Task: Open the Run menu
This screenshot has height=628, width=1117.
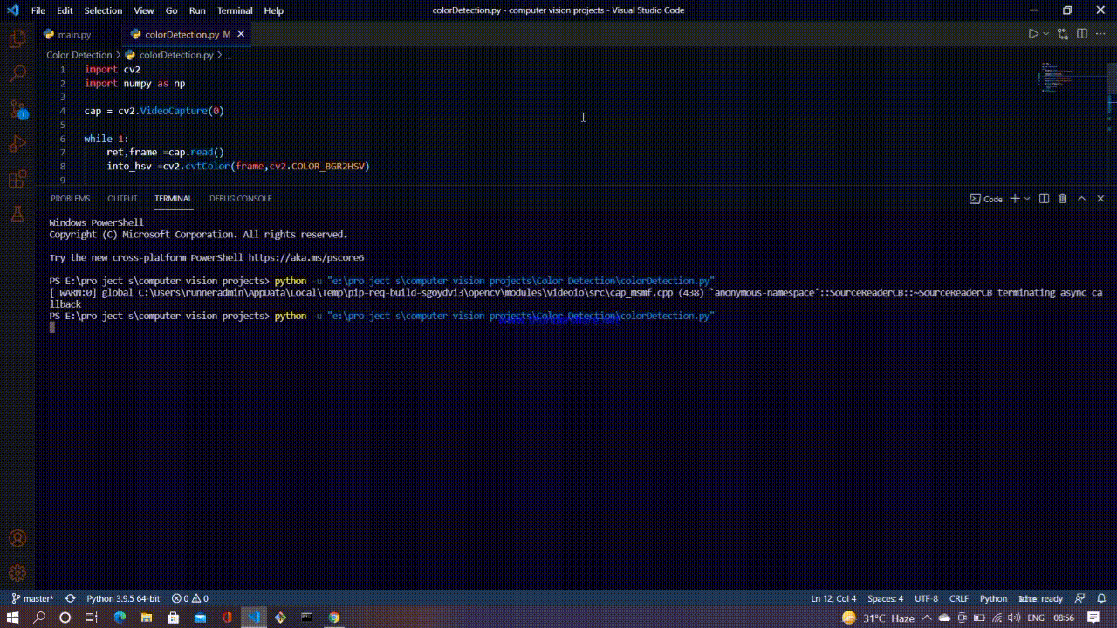Action: pyautogui.click(x=197, y=10)
